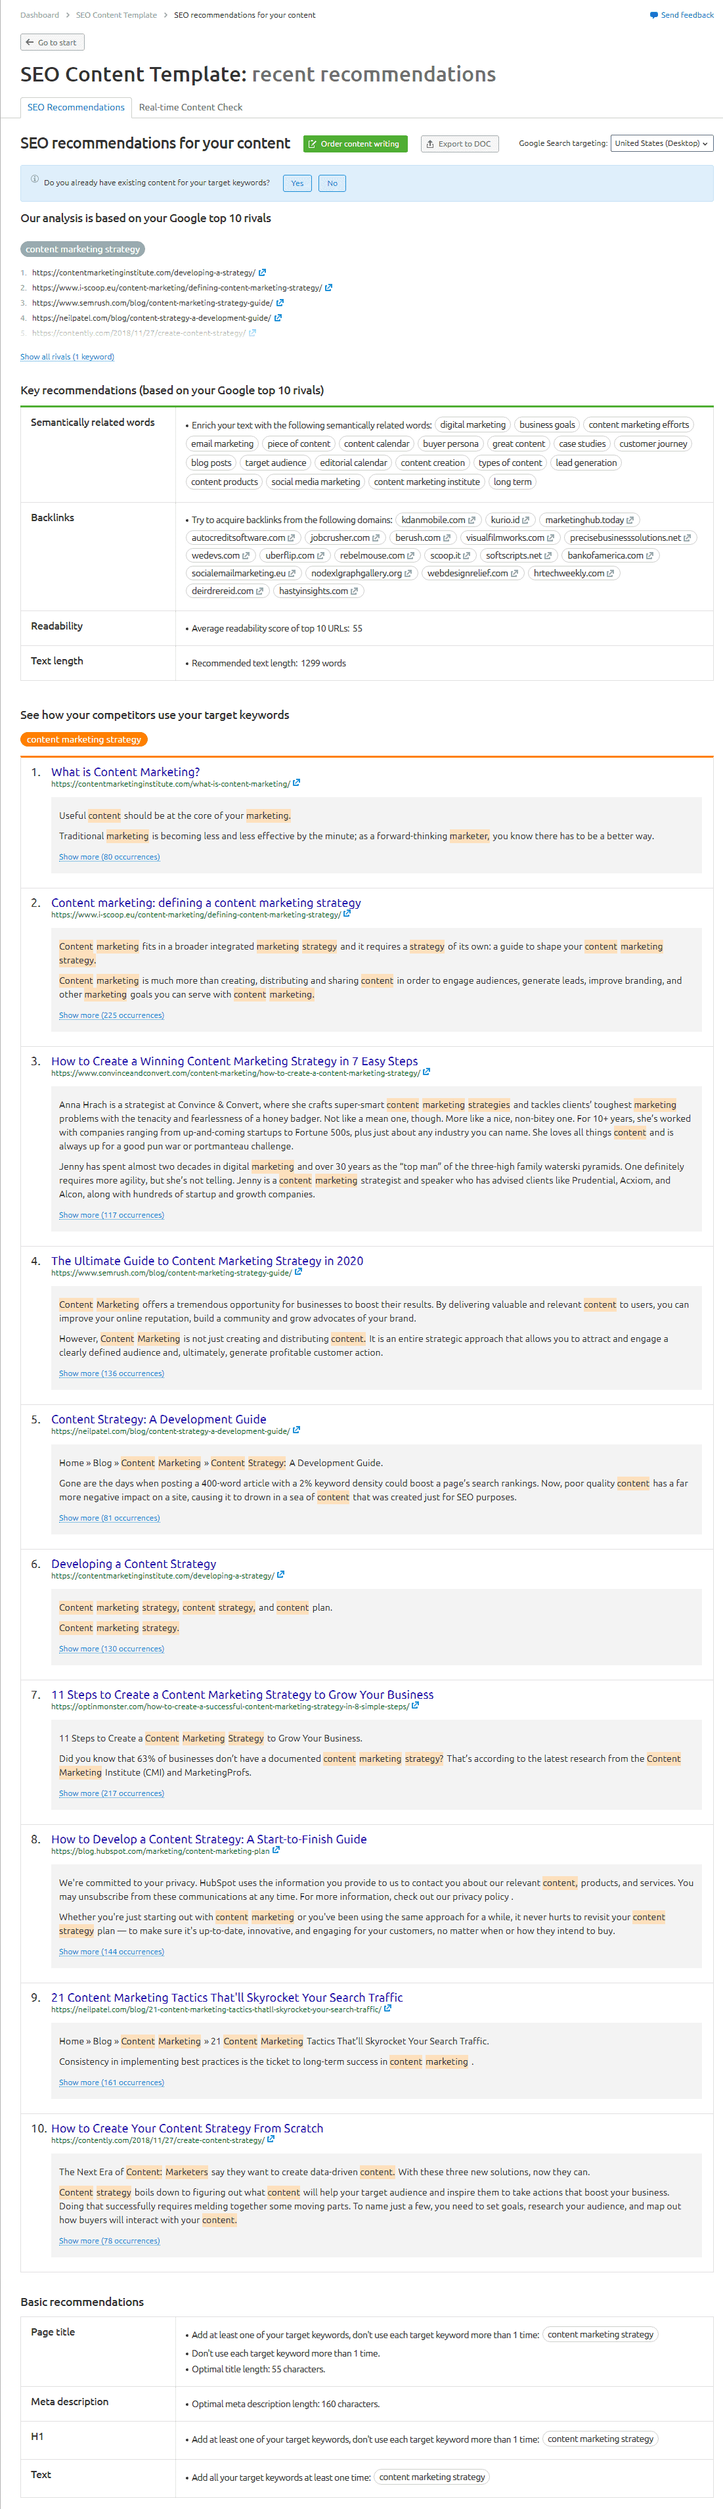
Task: Open the external link icon on bankofamerica.com backlink
Action: point(649,556)
